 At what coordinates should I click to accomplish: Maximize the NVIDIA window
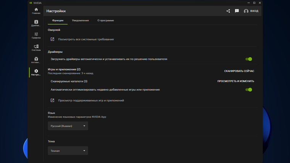click(254, 3)
